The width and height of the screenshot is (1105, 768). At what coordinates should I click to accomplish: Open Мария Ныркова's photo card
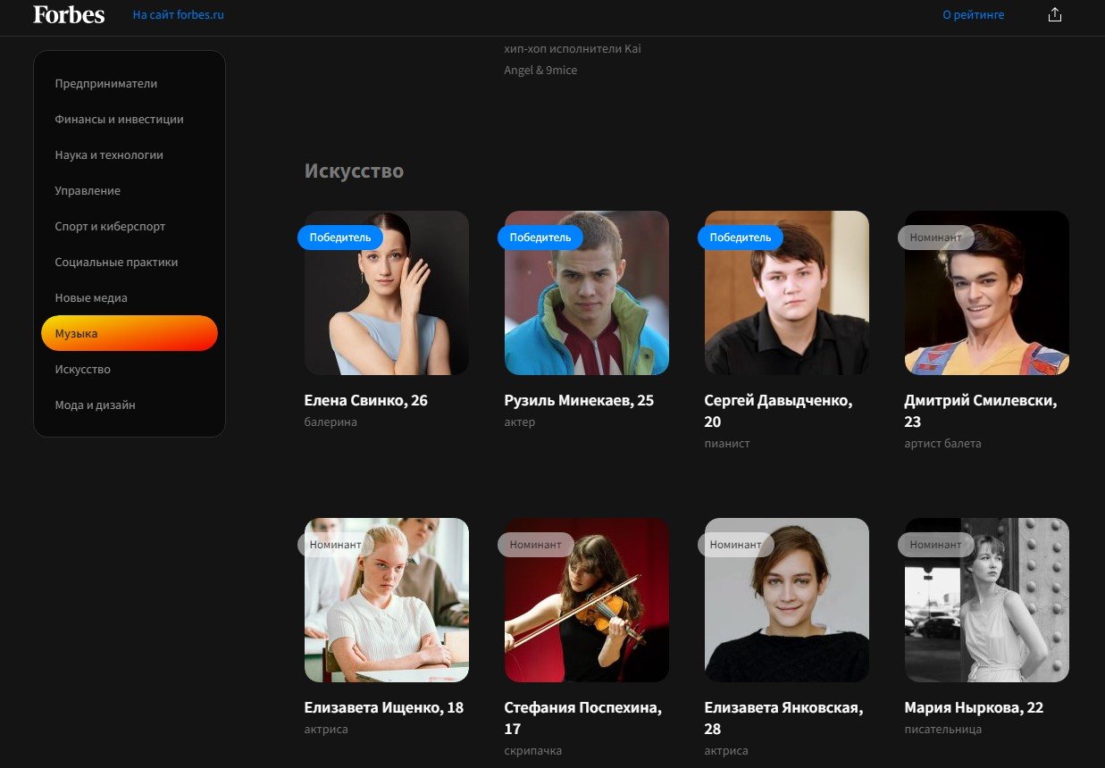(986, 599)
